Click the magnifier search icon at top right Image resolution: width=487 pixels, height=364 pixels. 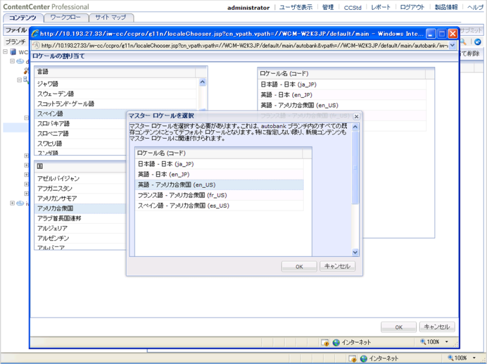(x=463, y=42)
